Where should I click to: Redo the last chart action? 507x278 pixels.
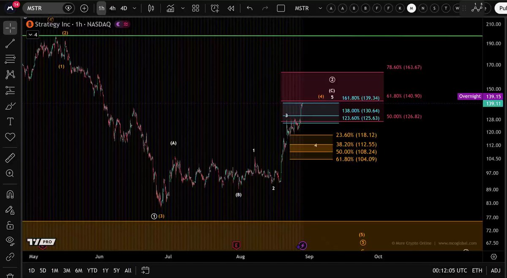pos(265,8)
